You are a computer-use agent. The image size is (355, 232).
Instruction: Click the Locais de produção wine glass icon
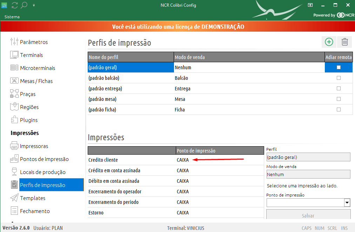pos(14,172)
